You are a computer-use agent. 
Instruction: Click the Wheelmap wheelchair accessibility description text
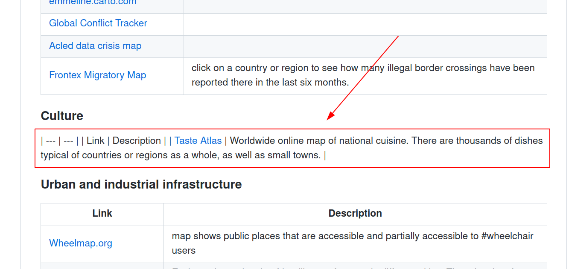(352, 243)
